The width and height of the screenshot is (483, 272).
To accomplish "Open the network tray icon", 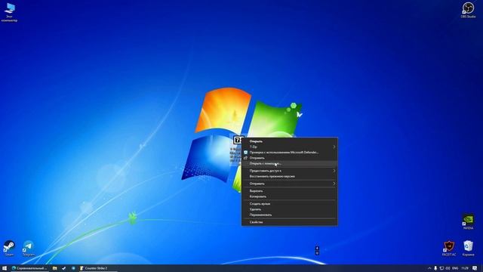I will 441,268.
